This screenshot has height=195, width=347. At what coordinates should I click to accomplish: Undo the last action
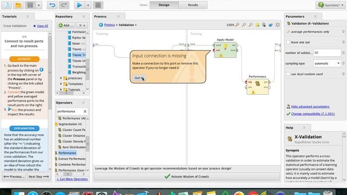52,5
